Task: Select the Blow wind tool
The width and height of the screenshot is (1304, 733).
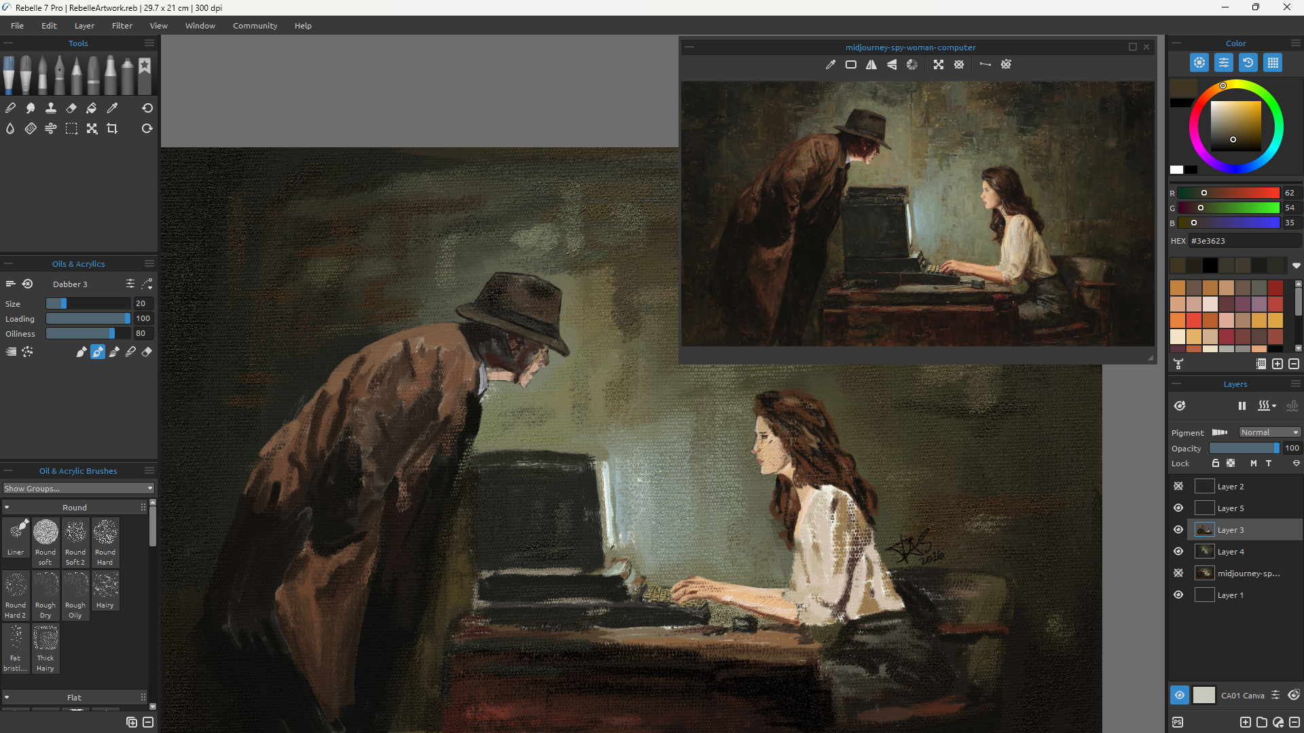Action: pyautogui.click(x=51, y=128)
